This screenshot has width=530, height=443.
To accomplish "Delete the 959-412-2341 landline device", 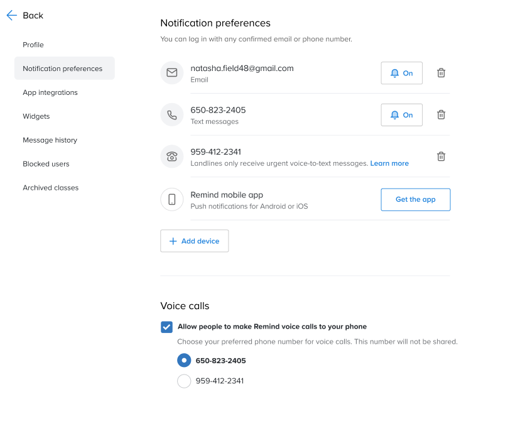I will click(441, 156).
